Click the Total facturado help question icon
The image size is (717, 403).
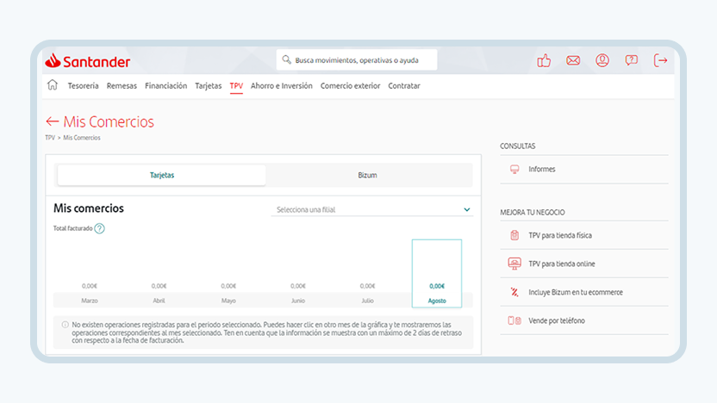point(99,228)
